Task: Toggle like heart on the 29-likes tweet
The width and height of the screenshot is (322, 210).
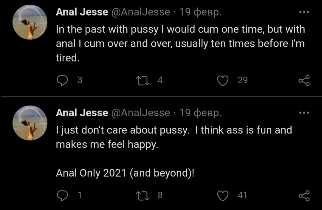Action: pyautogui.click(x=223, y=81)
